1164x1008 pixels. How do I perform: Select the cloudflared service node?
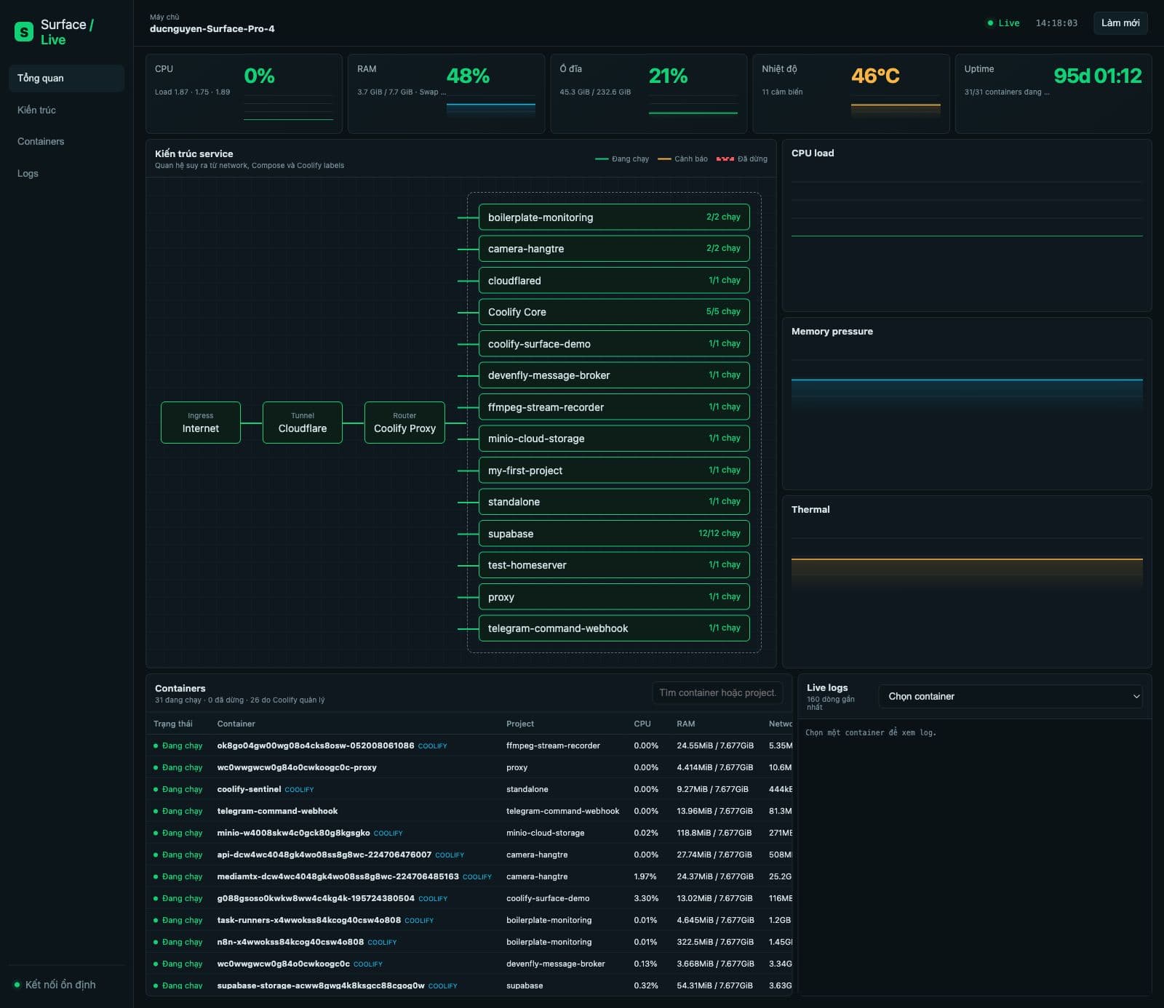coord(614,281)
